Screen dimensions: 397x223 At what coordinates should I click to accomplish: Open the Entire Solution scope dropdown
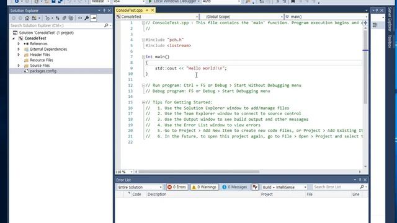[x=140, y=187]
